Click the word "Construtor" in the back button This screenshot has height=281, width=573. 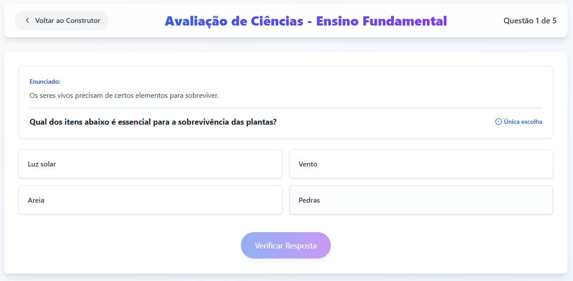coord(83,21)
